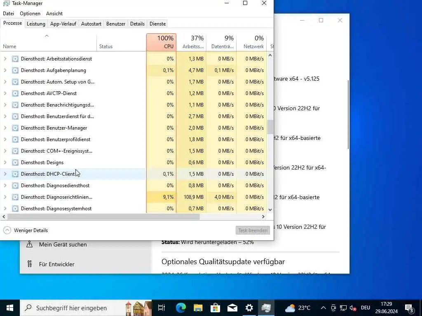This screenshot has width=422, height=316.
Task: Open the Optionen menu
Action: 30,14
